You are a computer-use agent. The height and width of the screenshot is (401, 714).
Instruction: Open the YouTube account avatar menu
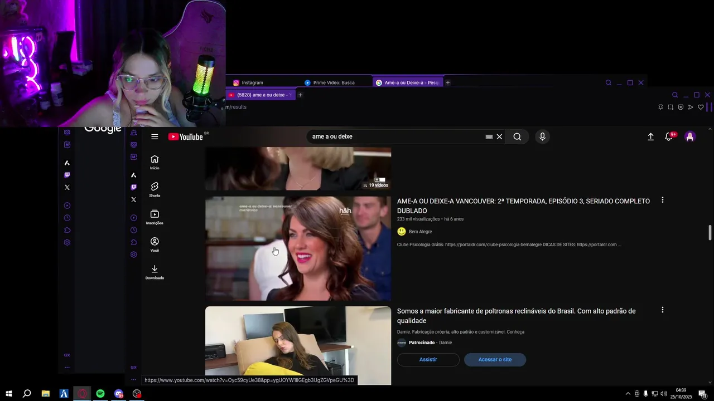click(x=690, y=136)
